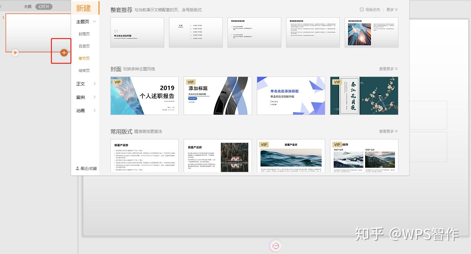Select the blue triangles 单击此处添加标题 cover
The height and width of the screenshot is (254, 471).
pyautogui.click(x=291, y=96)
